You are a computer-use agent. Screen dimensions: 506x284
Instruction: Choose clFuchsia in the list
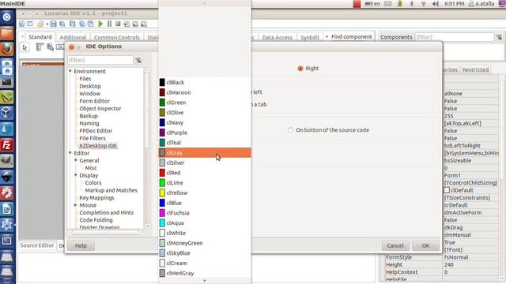pyautogui.click(x=205, y=213)
